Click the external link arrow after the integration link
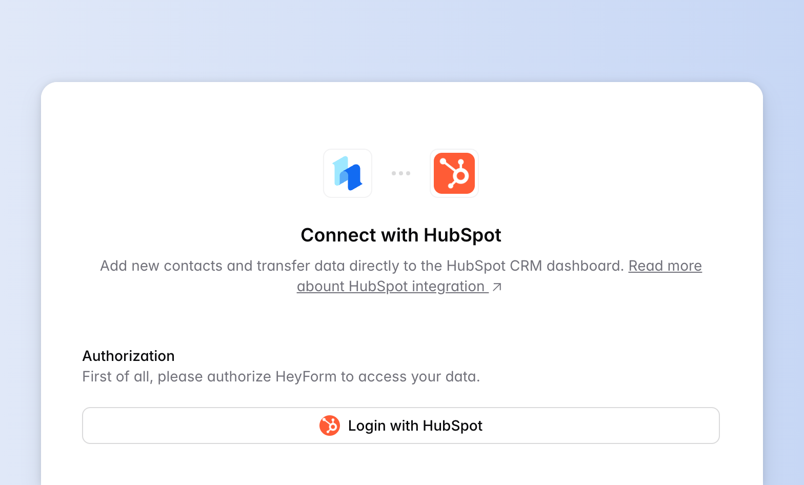Screen dimensions: 804x485 click(x=496, y=287)
